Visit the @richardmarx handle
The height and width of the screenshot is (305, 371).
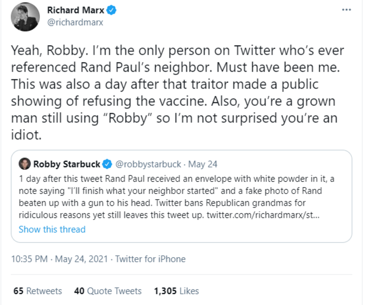75,23
